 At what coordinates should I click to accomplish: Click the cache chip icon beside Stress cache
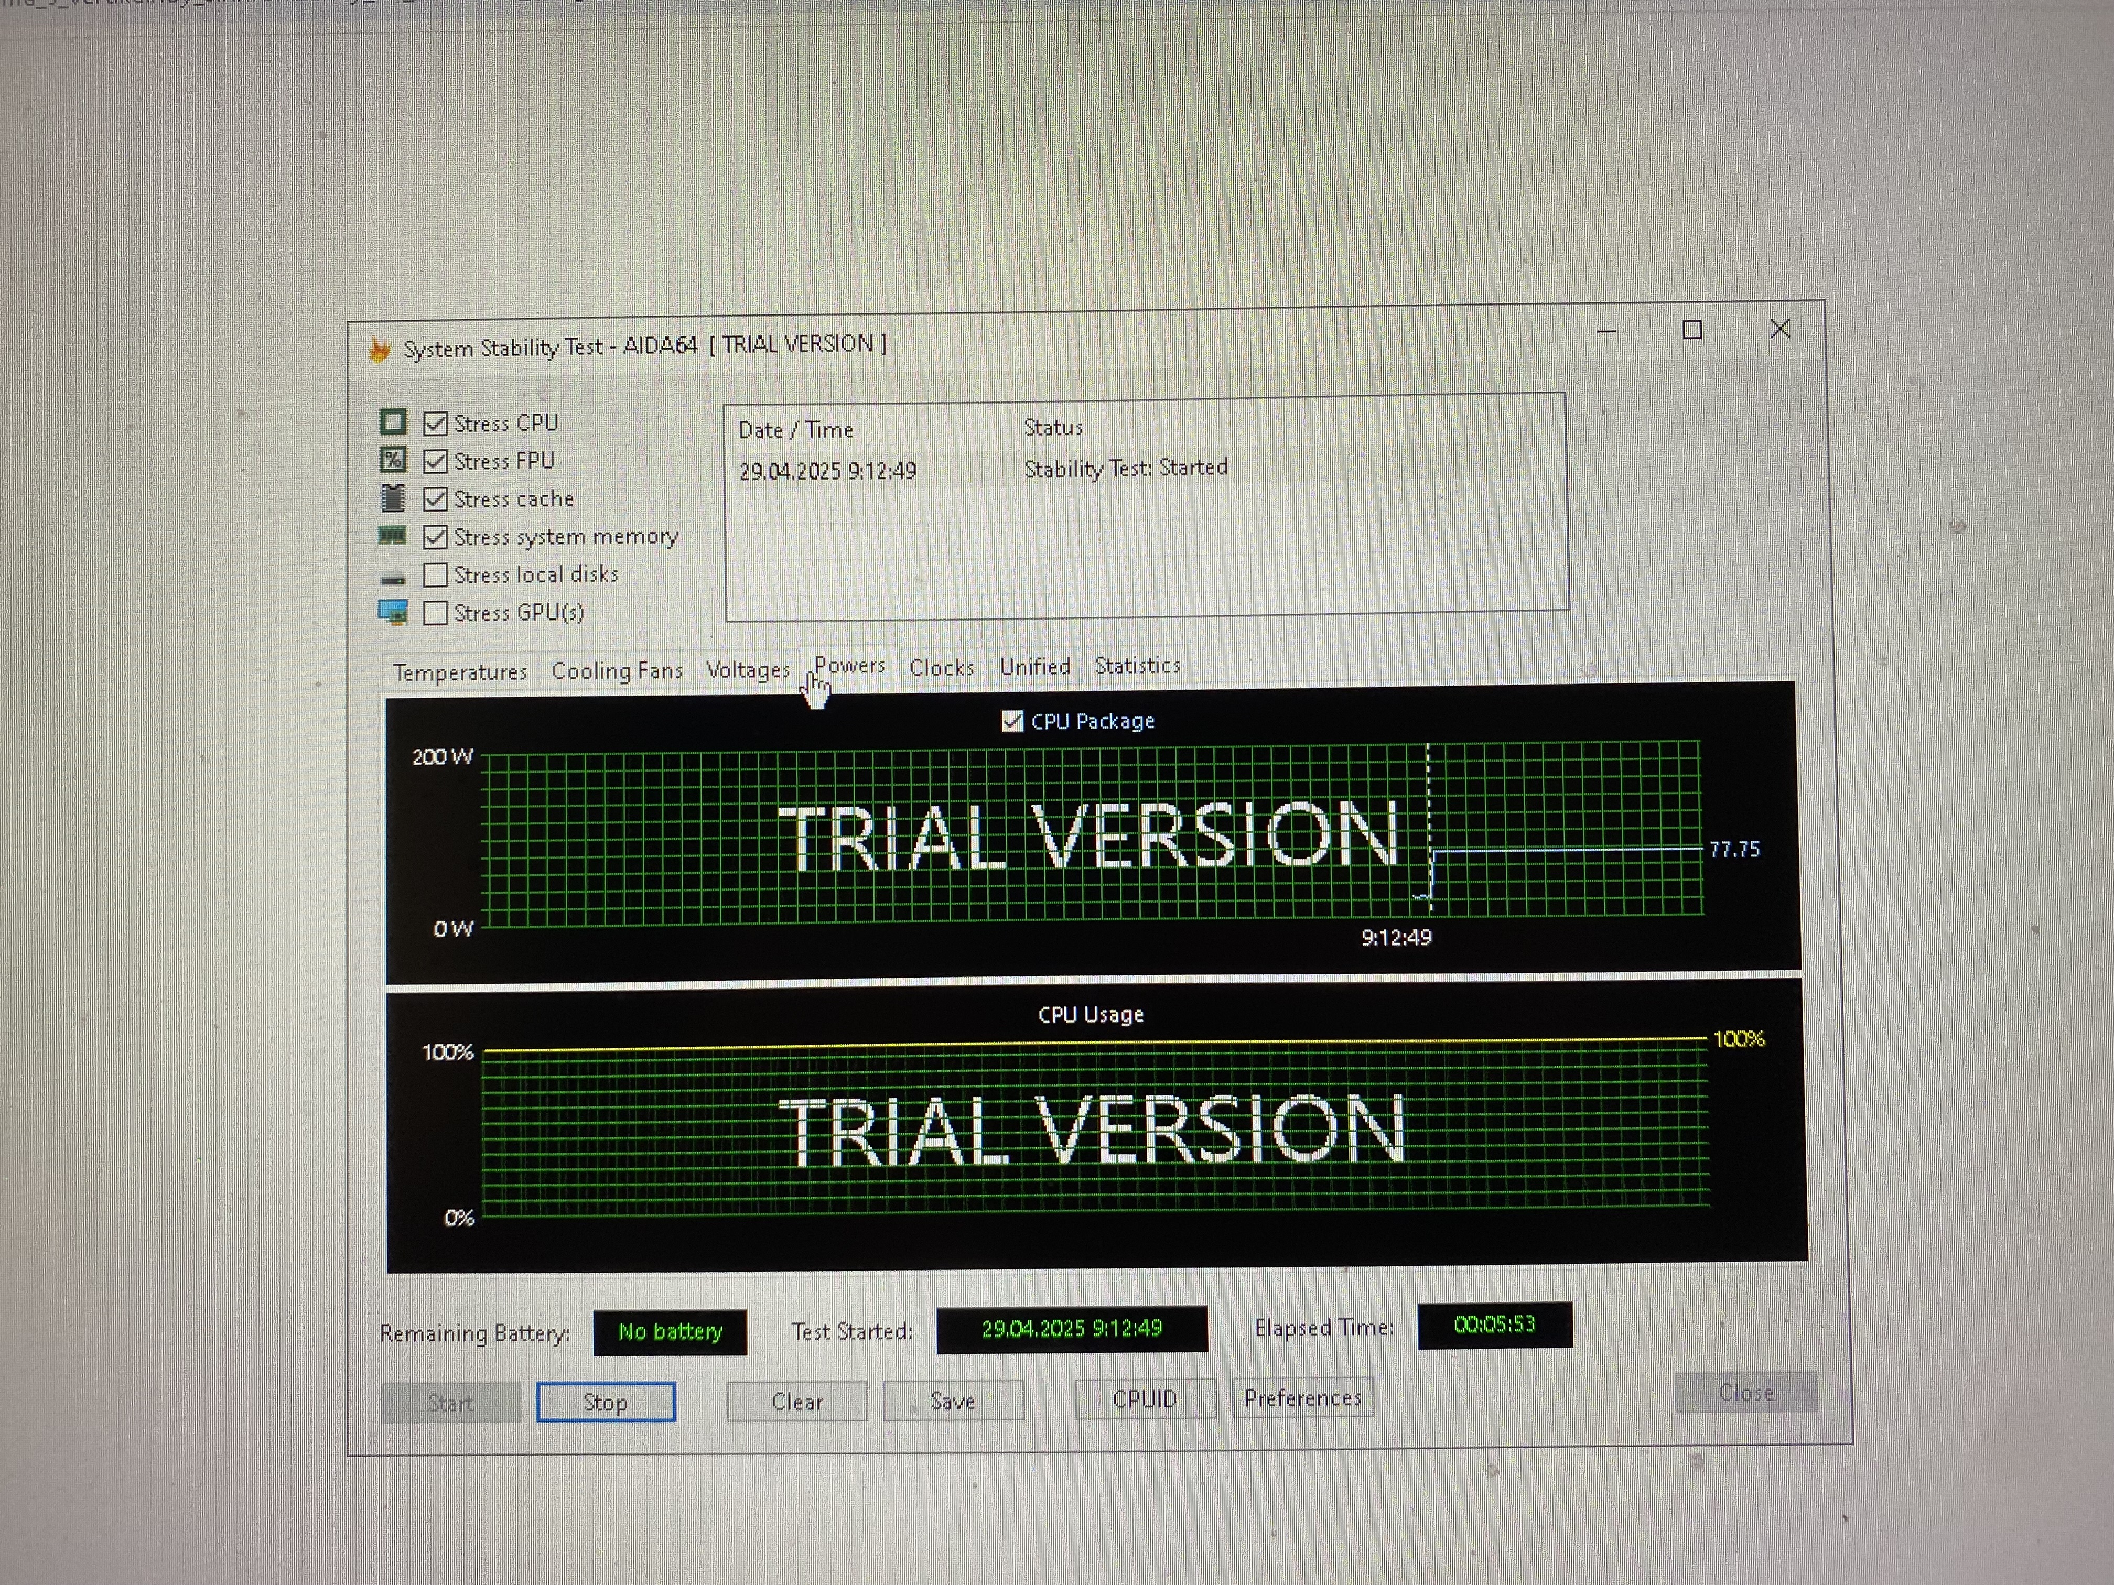pyautogui.click(x=393, y=498)
